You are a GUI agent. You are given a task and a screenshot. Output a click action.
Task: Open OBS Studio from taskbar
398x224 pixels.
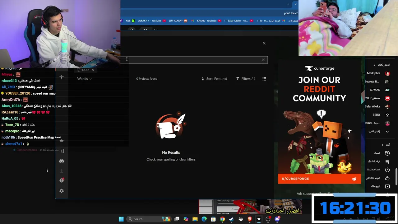[268, 219]
